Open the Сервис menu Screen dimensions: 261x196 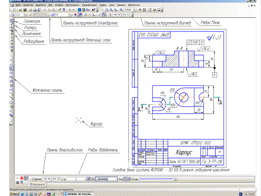pyautogui.click(x=103, y=5)
